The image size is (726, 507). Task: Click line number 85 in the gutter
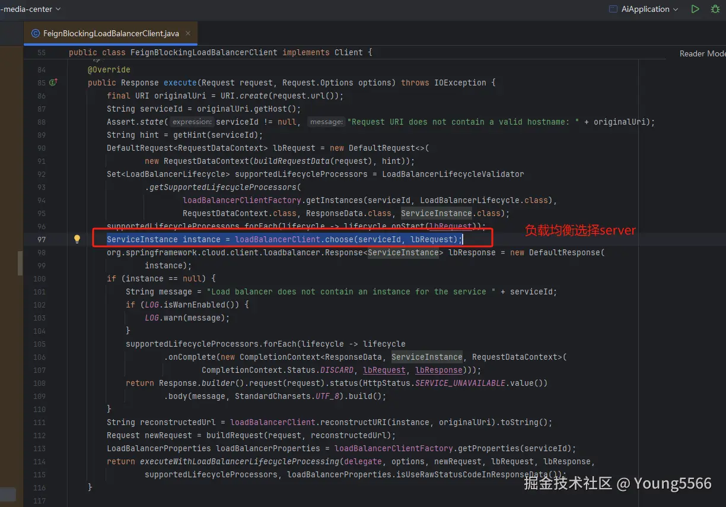tap(41, 83)
